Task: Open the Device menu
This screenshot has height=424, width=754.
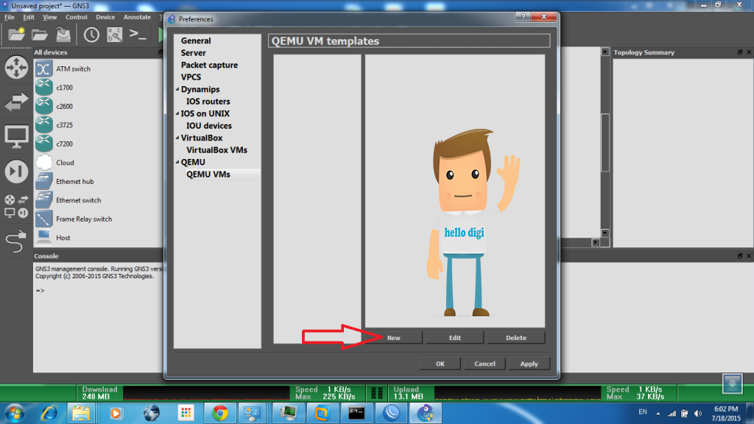Action: (105, 17)
